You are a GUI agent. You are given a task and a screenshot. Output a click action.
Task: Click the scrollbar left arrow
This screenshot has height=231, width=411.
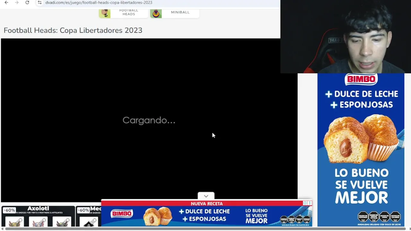pos(2,229)
